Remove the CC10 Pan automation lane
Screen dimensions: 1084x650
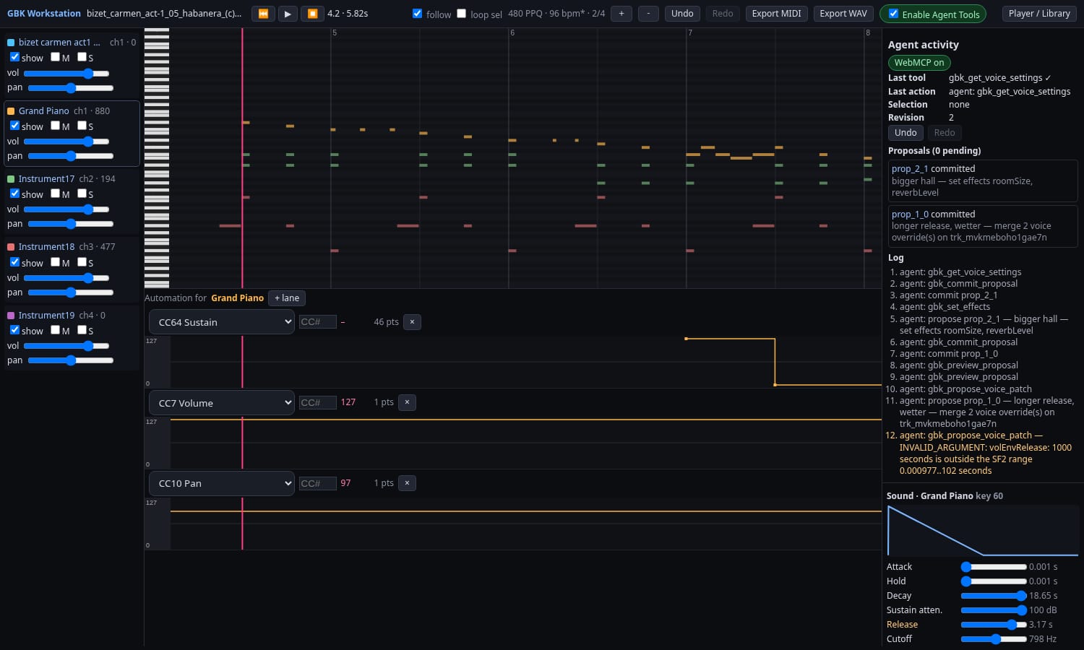coord(407,483)
